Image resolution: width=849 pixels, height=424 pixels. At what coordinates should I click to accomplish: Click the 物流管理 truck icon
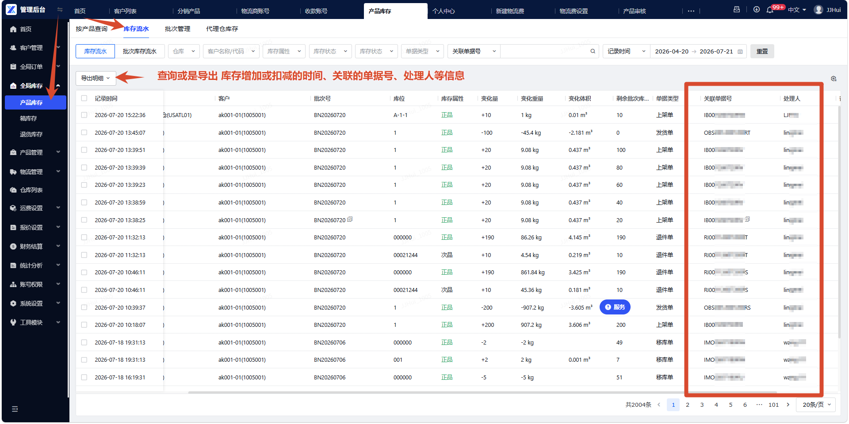point(13,172)
